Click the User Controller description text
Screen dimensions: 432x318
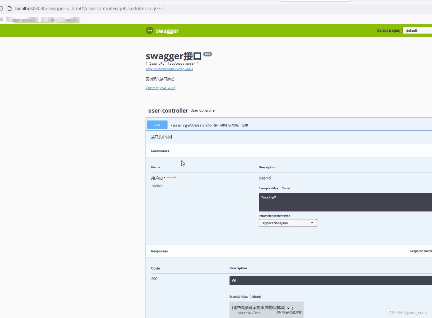click(203, 110)
